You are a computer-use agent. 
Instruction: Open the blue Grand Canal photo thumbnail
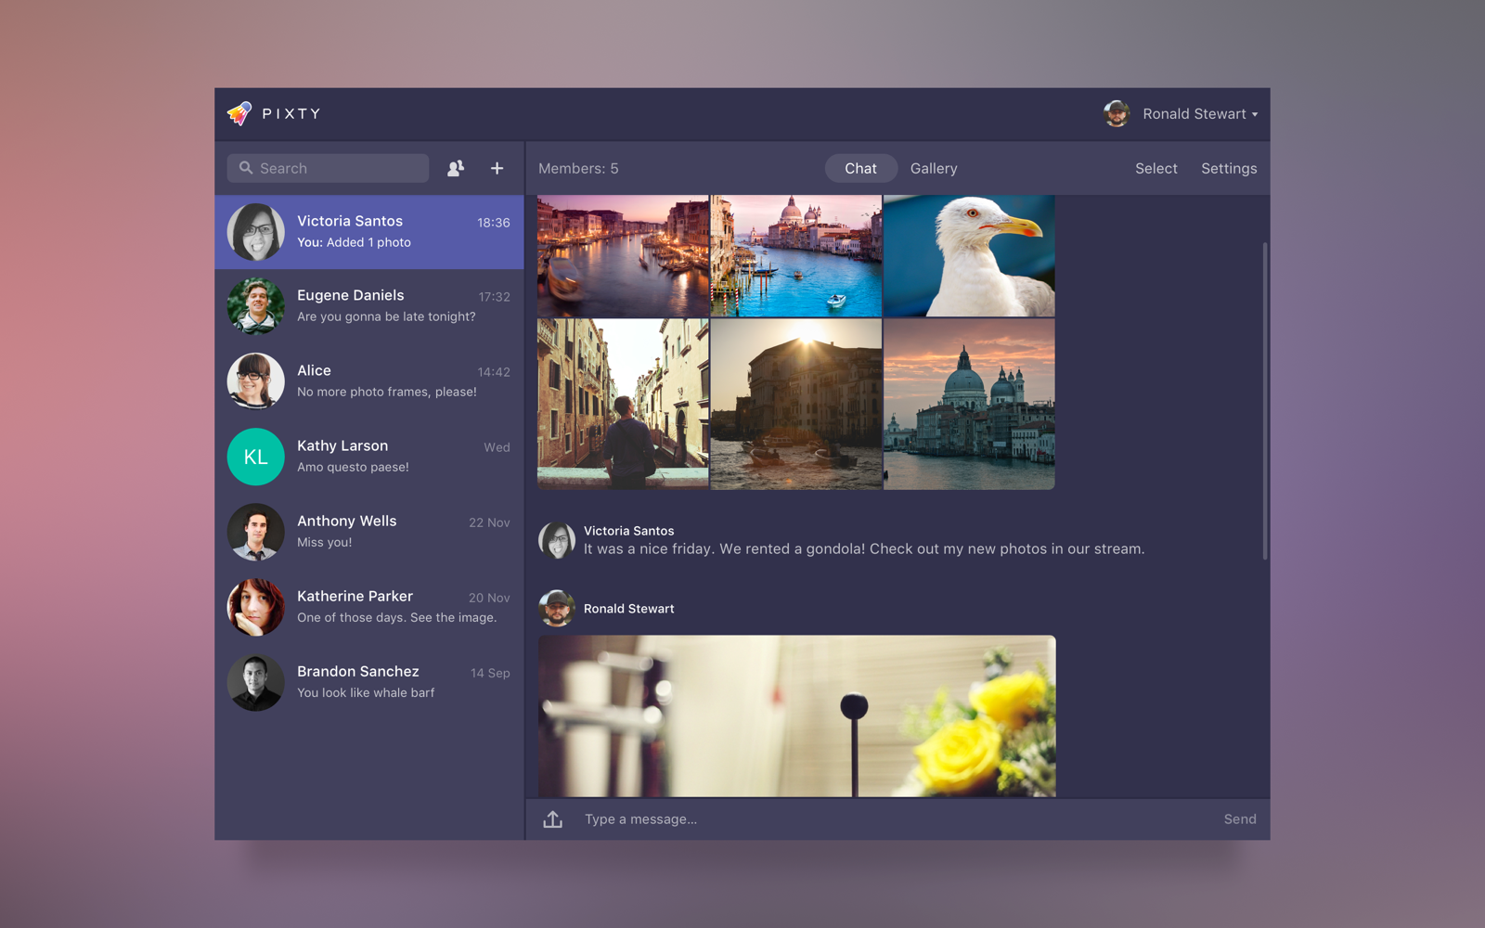click(x=796, y=256)
